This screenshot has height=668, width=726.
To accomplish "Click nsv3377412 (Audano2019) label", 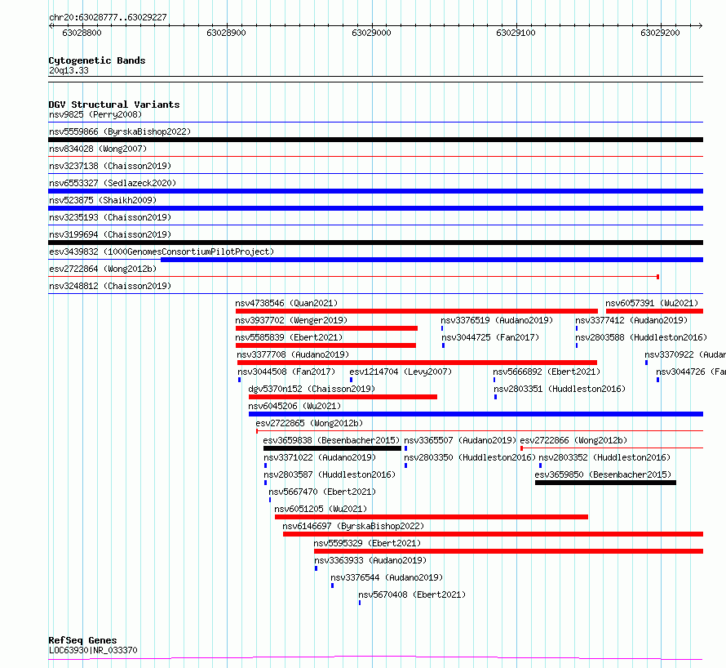I will (x=631, y=320).
